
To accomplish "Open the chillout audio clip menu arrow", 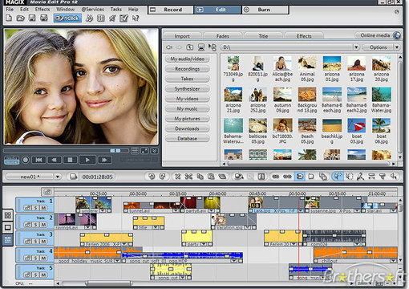I will (x=393, y=261).
